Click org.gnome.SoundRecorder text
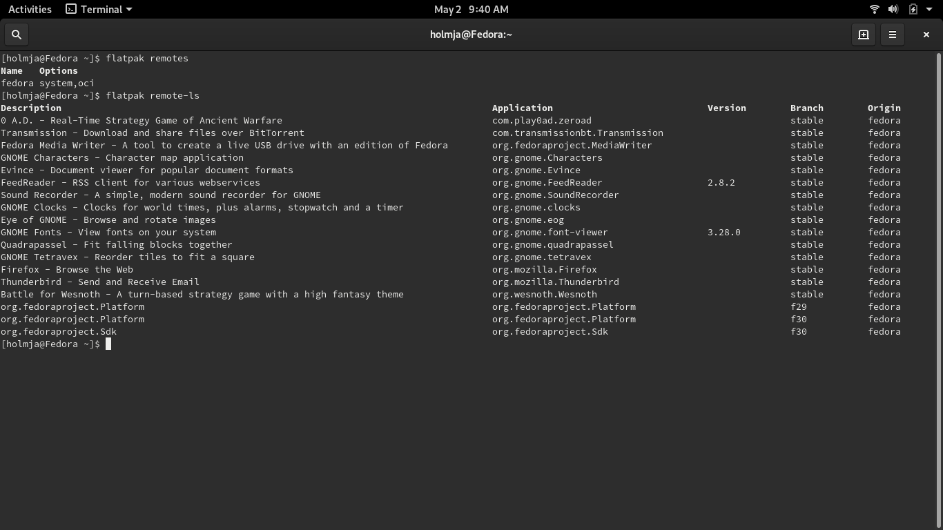Viewport: 943px width, 530px height. pyautogui.click(x=556, y=195)
